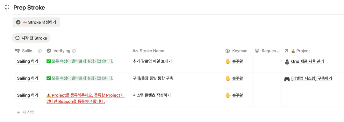Click Sailing 하기 for 구매/출장 증빙 통합 구축
Viewport: 344px width, 122px height.
[x=28, y=78]
